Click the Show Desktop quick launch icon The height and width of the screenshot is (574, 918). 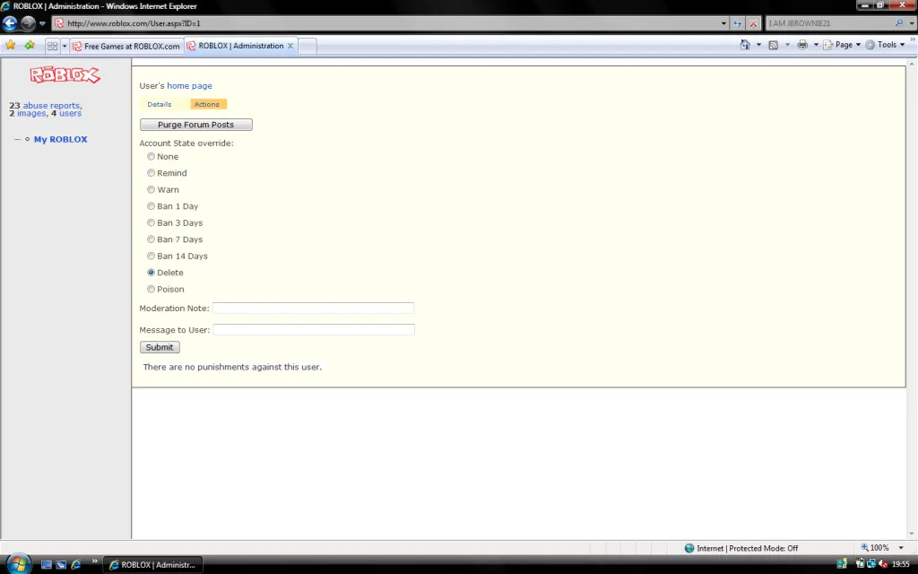point(47,565)
